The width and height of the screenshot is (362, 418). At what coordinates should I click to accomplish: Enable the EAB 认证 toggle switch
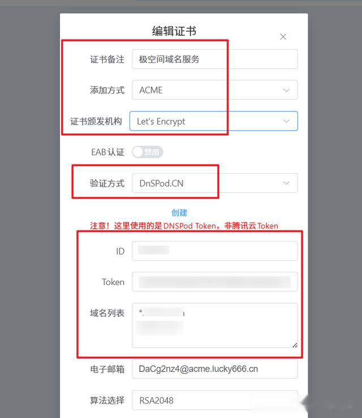148,152
